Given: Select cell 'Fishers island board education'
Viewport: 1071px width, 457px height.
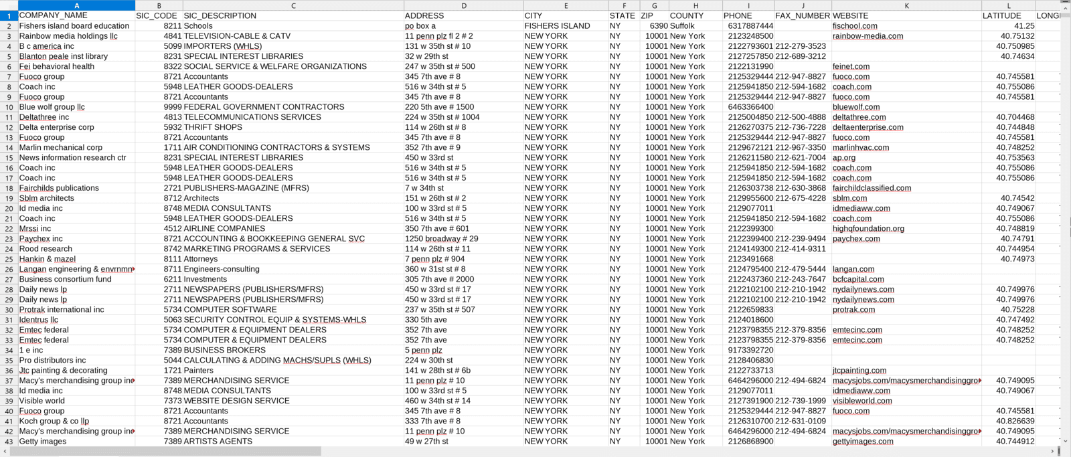Looking at the screenshot, I should pos(76,26).
